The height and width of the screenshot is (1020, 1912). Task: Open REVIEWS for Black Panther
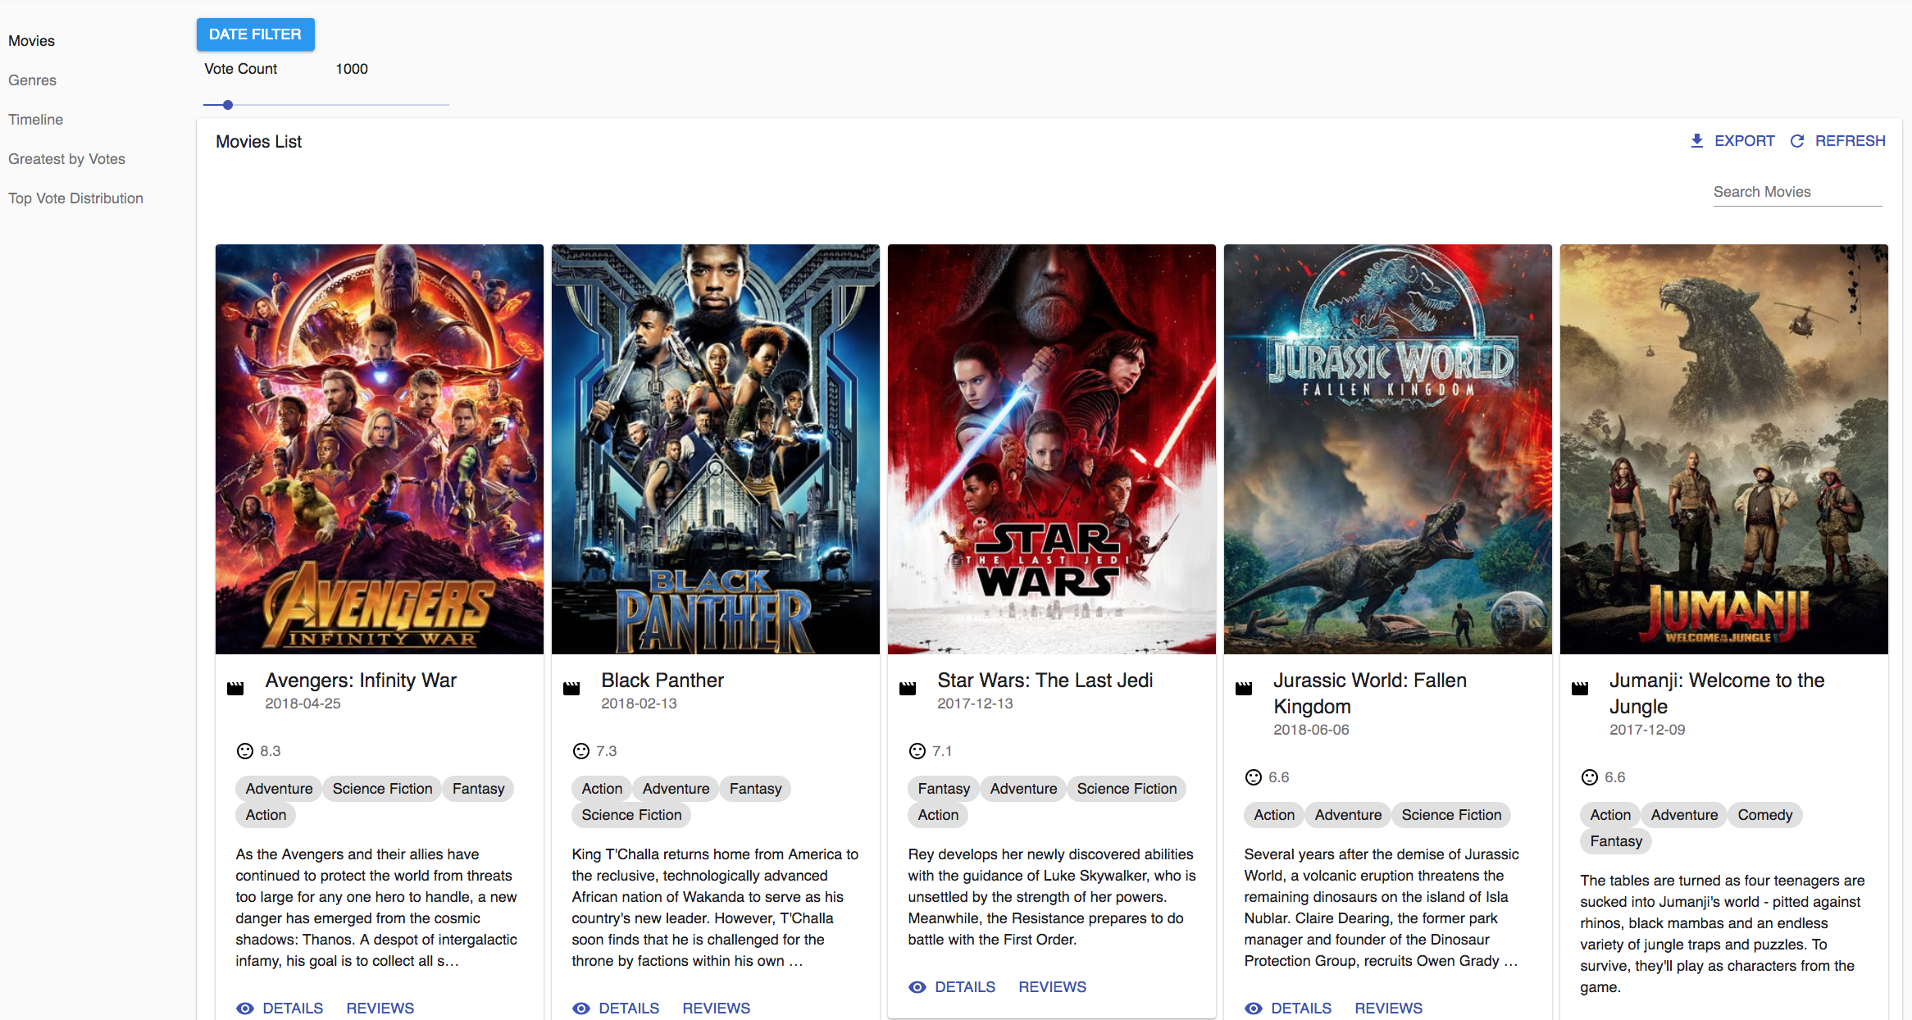[716, 1009]
